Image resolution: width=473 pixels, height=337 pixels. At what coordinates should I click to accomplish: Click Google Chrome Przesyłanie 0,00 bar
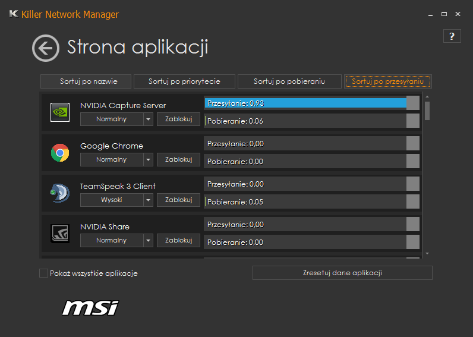(x=311, y=144)
